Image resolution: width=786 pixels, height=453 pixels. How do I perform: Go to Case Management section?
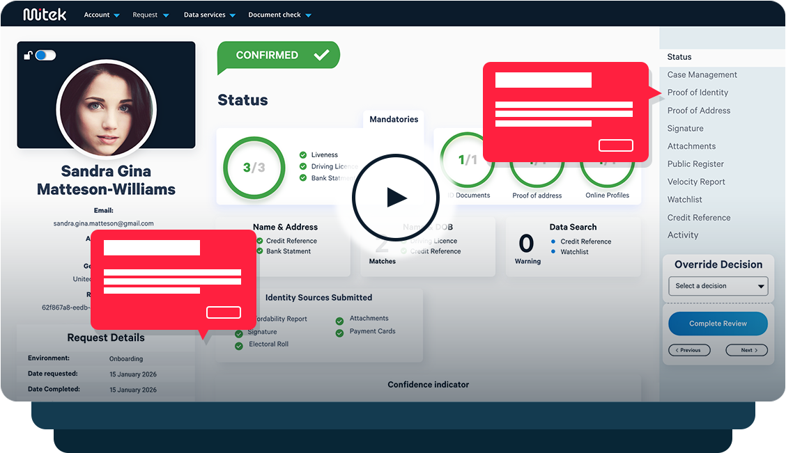coord(702,74)
